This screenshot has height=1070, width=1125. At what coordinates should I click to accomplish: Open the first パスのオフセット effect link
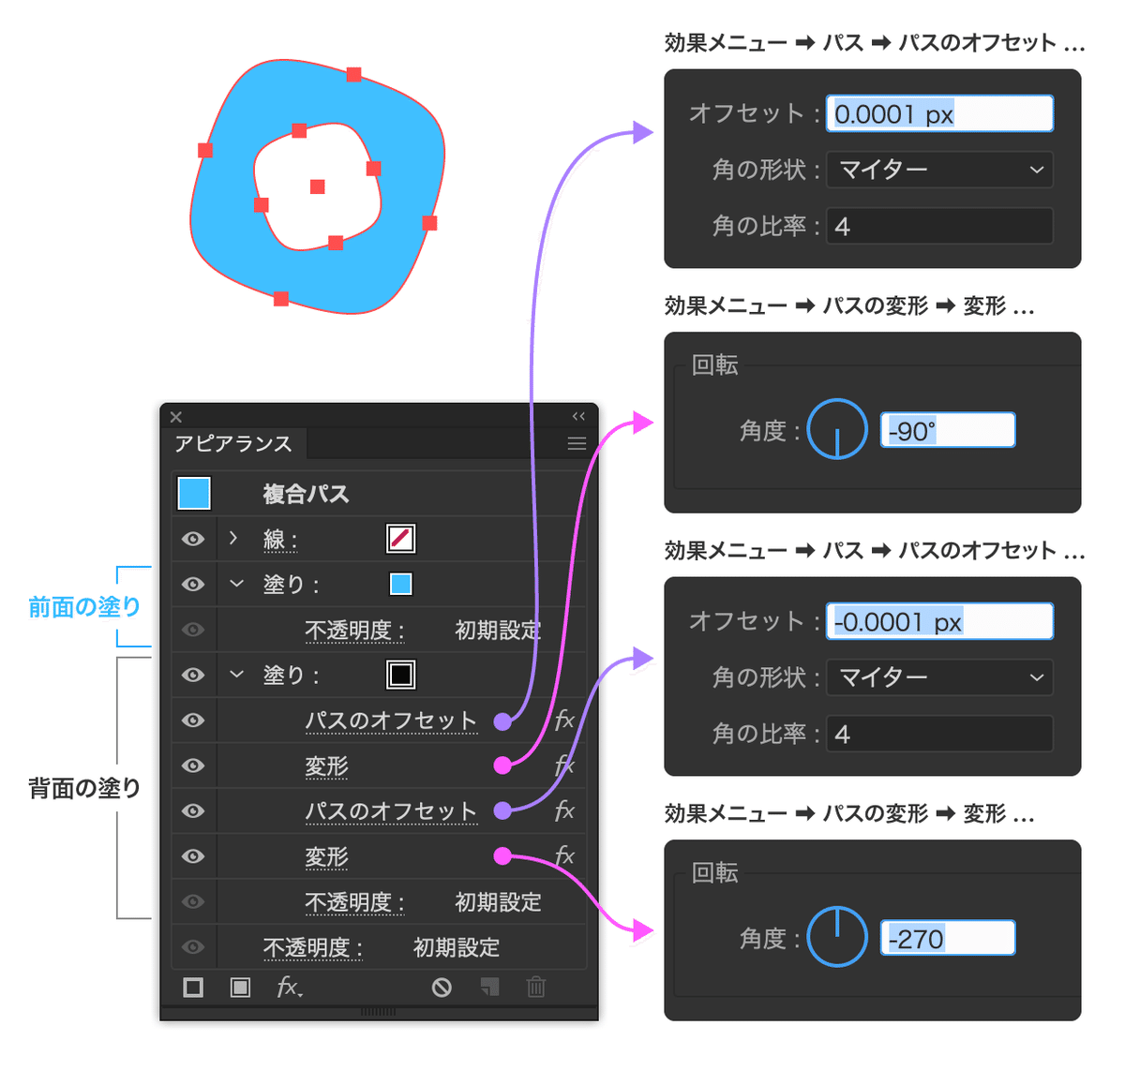[392, 720]
